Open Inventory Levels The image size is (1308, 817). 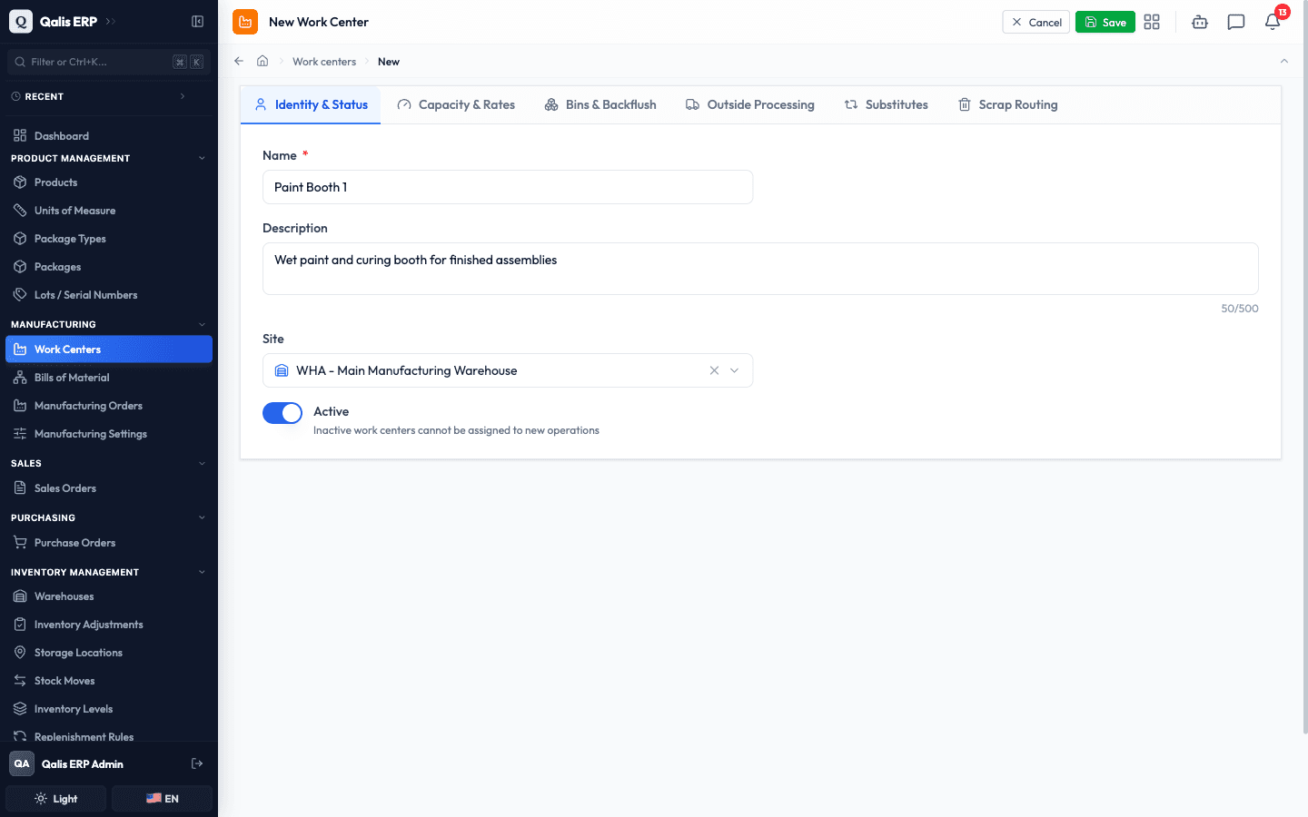pos(109,709)
